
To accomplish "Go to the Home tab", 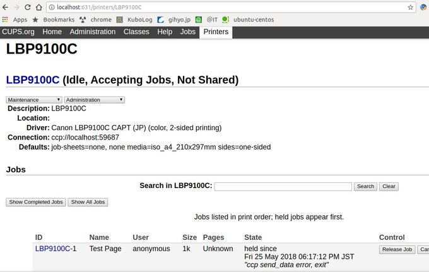I will pos(52,32).
